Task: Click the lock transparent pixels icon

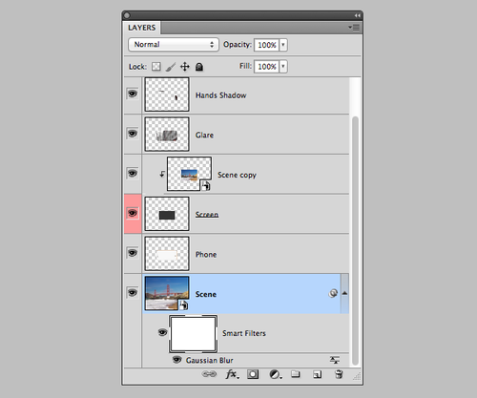Action: 156,67
